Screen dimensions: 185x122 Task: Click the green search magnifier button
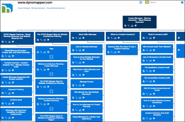pos(147,2)
